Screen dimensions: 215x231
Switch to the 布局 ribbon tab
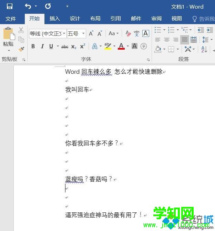[x=95, y=19]
